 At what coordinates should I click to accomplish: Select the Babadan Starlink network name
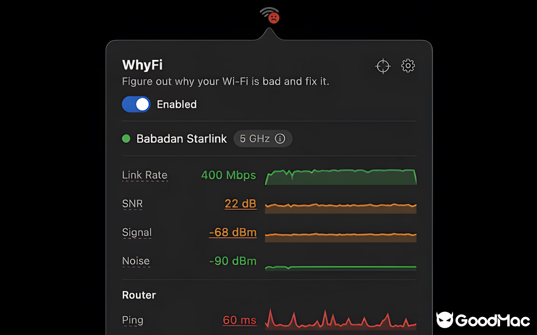181,139
